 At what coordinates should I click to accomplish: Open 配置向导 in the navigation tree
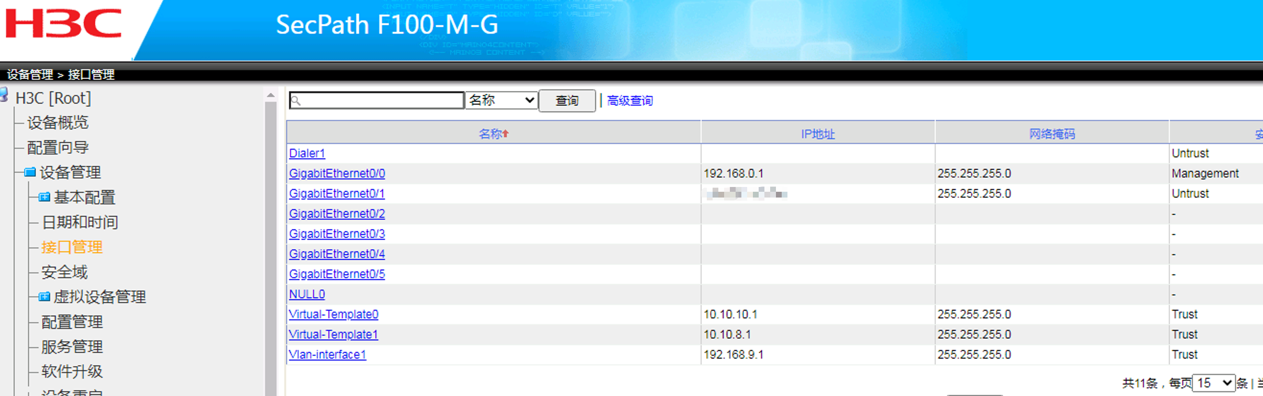pos(58,148)
